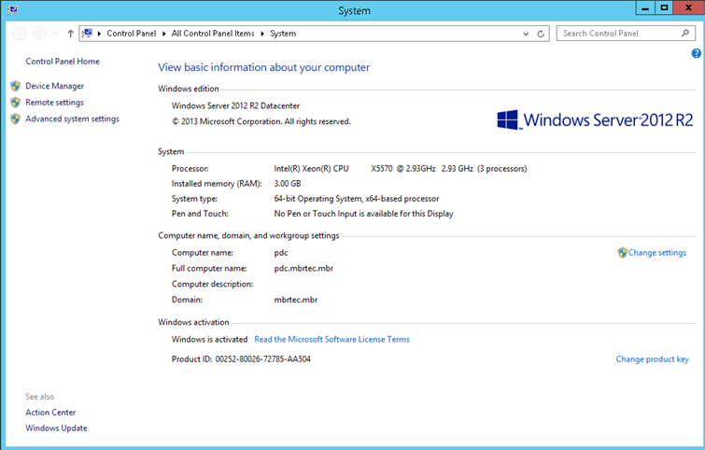Viewport: 705px width, 450px height.
Task: Click the shield icon next to Change settings
Action: point(622,253)
